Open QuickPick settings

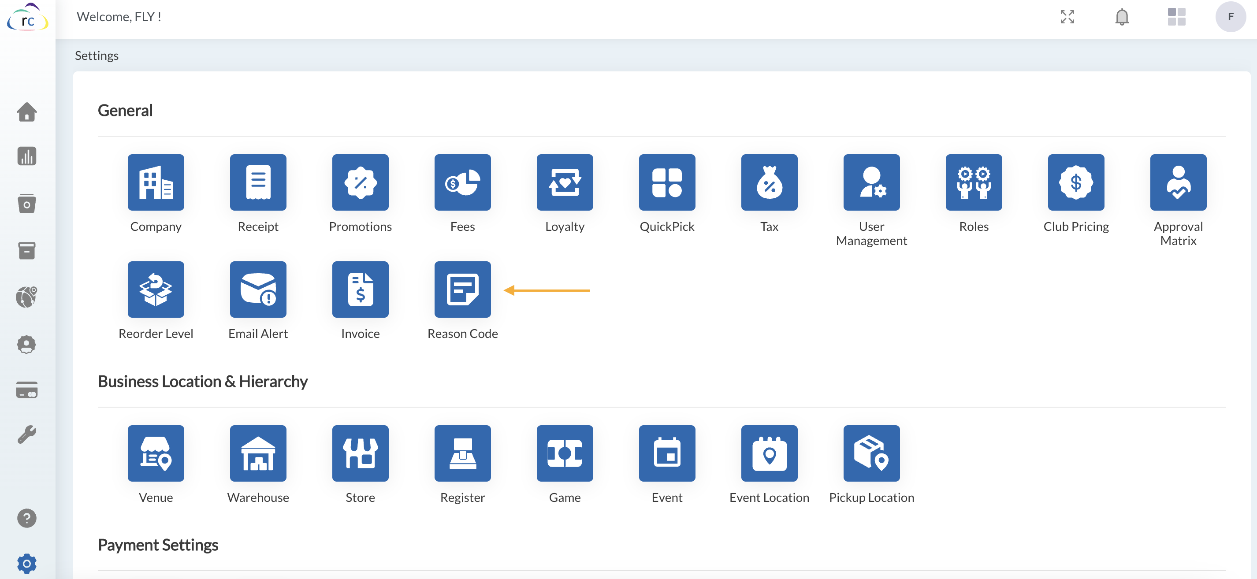click(x=666, y=182)
